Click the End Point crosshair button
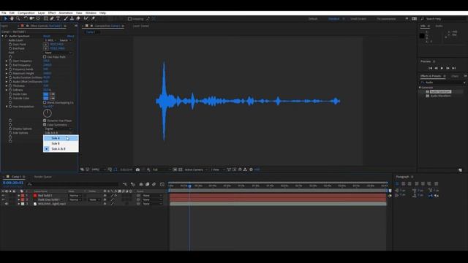468x263 pixels. pyautogui.click(x=45, y=48)
